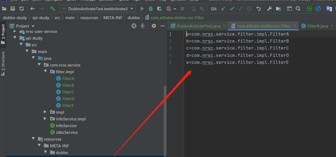Select FilterA class in project tree
Screen dimensions: 336x157
click(x=68, y=79)
